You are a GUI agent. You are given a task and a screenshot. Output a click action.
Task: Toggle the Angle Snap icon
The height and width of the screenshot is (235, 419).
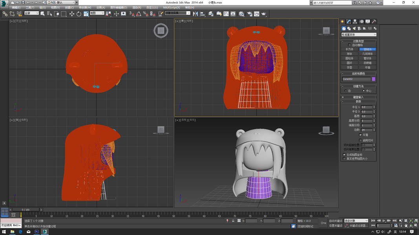click(139, 14)
